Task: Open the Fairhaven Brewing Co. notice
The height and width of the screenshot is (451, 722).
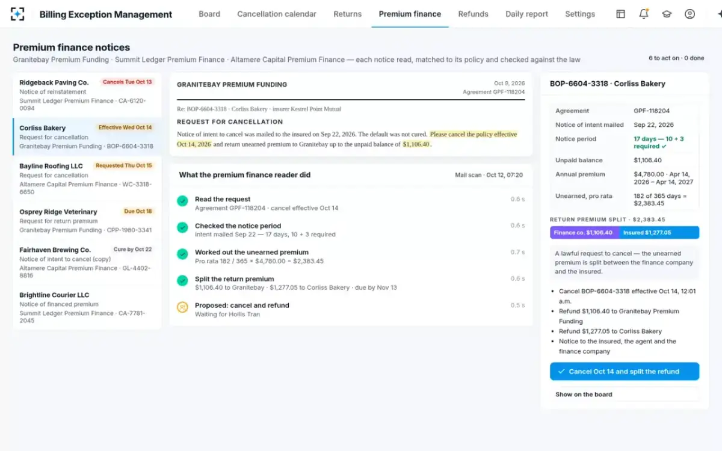Action: (x=87, y=262)
